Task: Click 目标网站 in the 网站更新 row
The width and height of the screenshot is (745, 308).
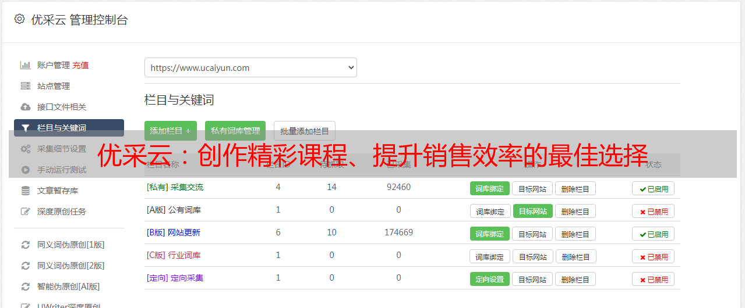Action: 532,234
